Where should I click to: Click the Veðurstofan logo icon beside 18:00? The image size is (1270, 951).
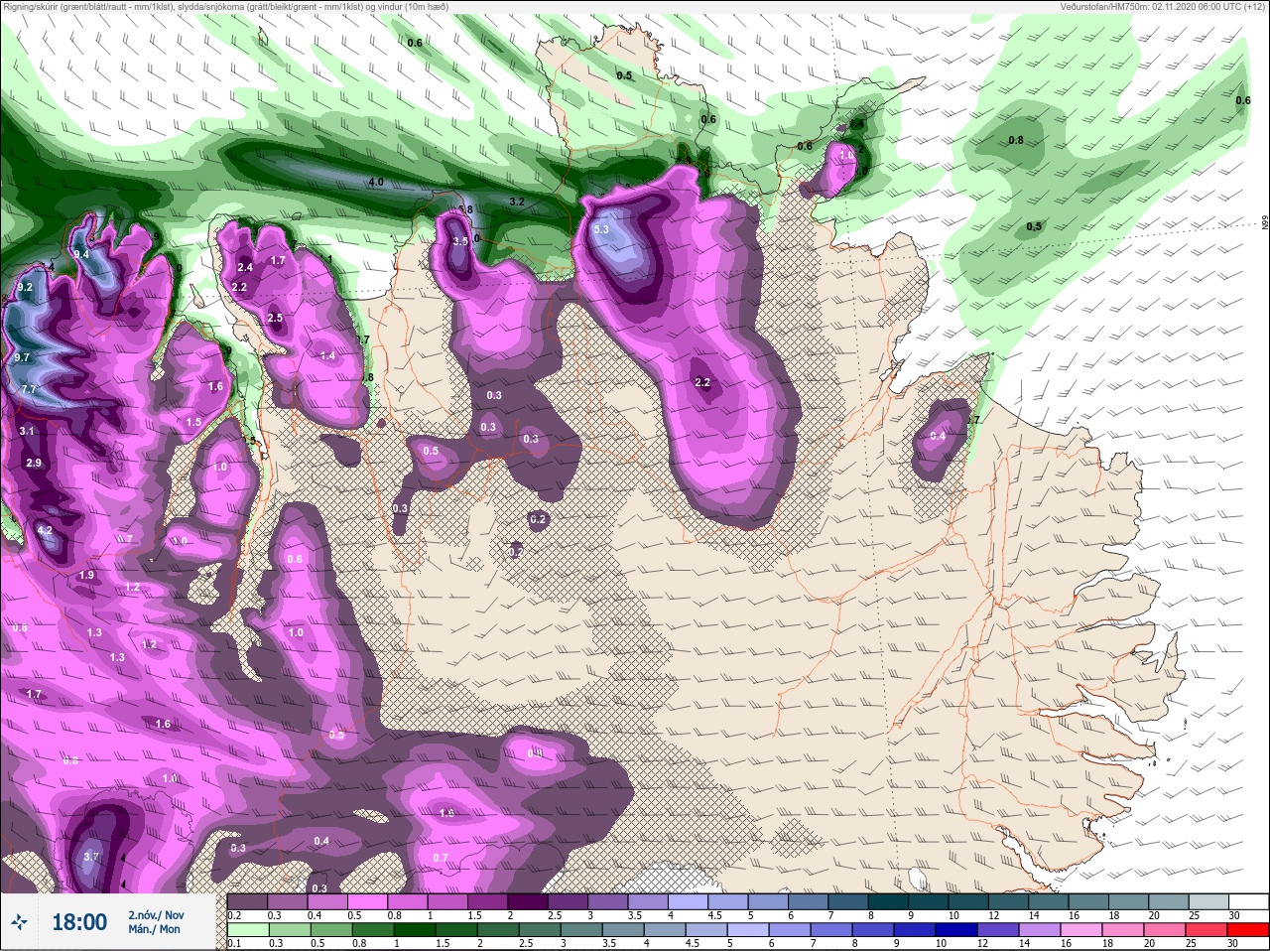19,922
